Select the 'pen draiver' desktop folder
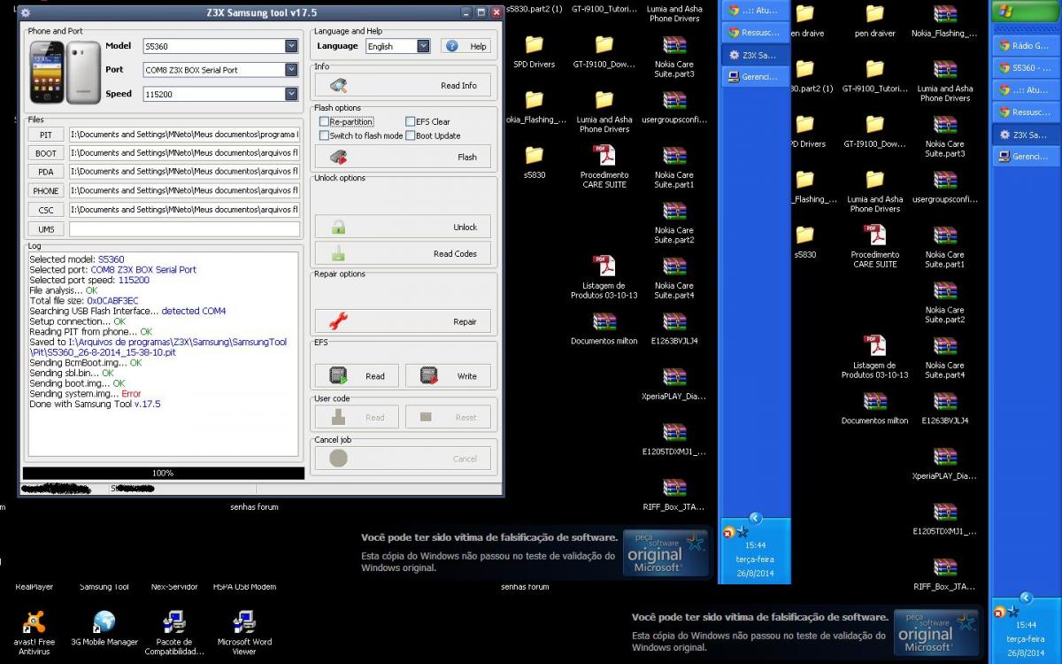The image size is (1062, 664). (874, 22)
